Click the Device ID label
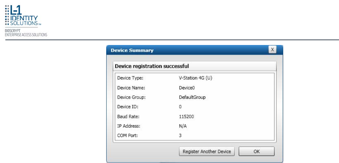This screenshot has width=339, height=163. click(x=128, y=107)
